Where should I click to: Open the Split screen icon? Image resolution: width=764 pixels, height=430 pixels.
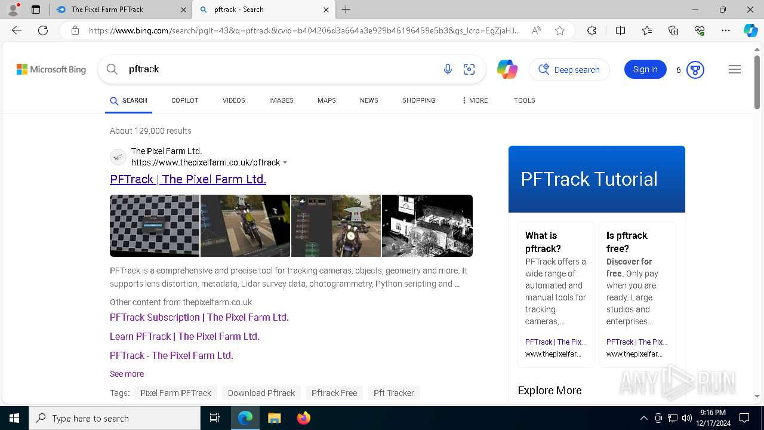tap(620, 30)
